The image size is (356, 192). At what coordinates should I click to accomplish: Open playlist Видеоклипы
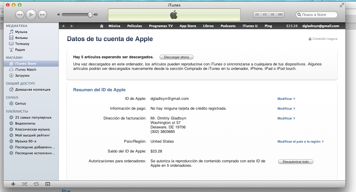click(31, 123)
